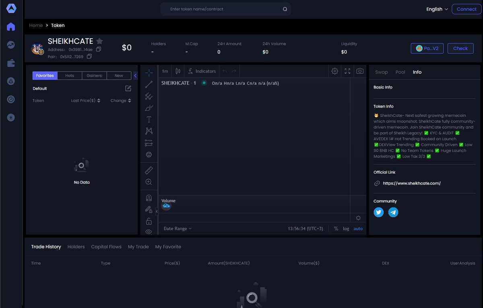Viewport: 483px width, 308px height.
Task: Take a chart snapshot with the camera icon
Action: coord(359,71)
